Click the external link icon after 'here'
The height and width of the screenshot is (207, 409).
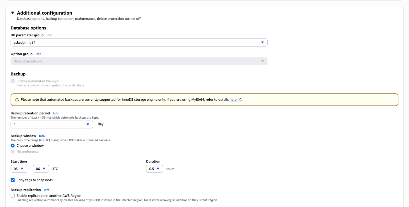click(x=240, y=100)
